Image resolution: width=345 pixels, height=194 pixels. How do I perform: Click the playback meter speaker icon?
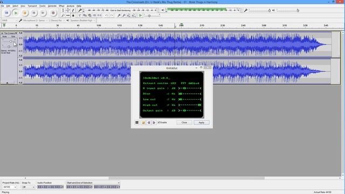pyautogui.click(x=163, y=10)
